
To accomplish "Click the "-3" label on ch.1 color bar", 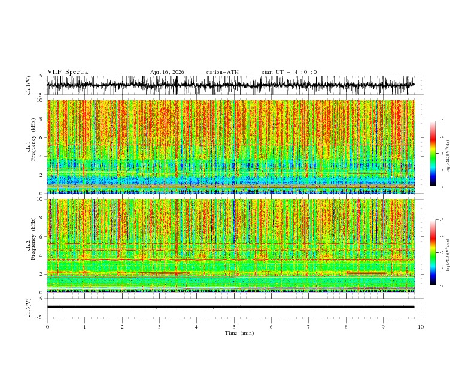I will point(441,121).
